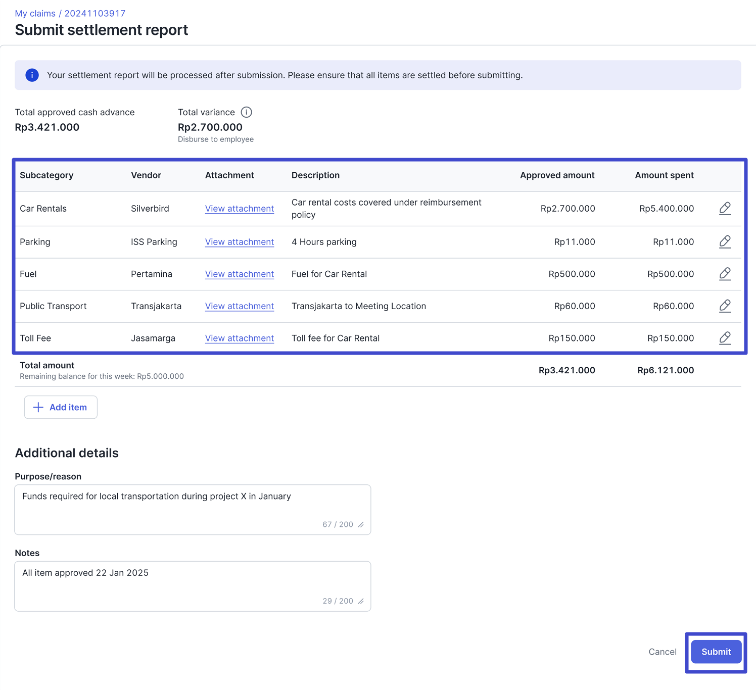Viewport: 756px width, 690px height.
Task: View Jasamarga toll fee attachment
Action: pyautogui.click(x=239, y=338)
